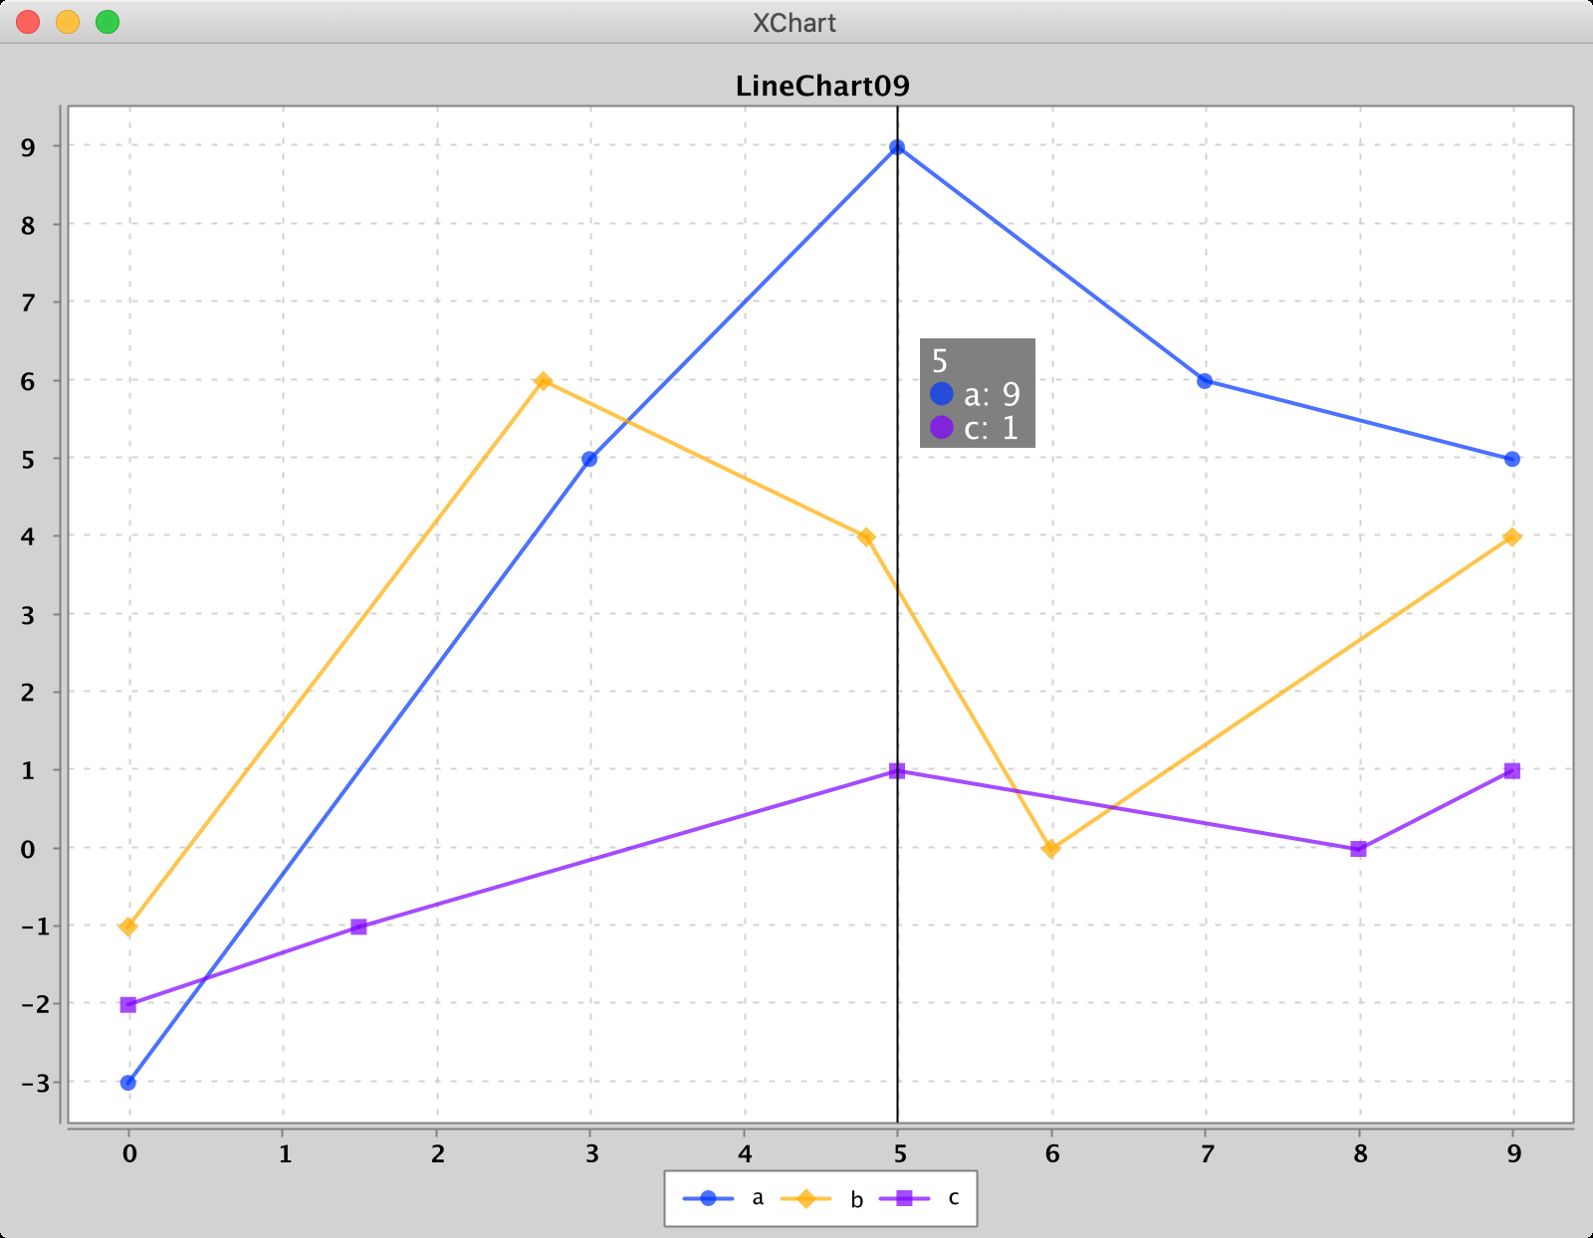Image resolution: width=1593 pixels, height=1238 pixels.
Task: Click the purple square marker for series c in legend
Action: (x=904, y=1198)
